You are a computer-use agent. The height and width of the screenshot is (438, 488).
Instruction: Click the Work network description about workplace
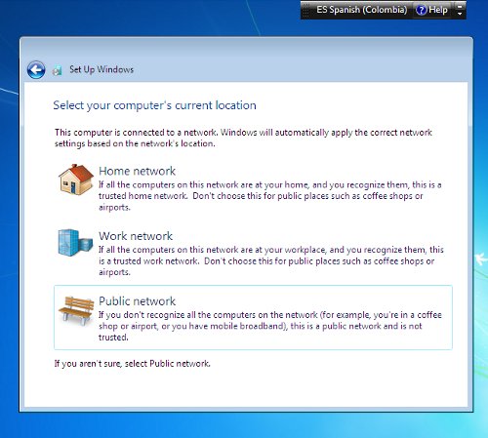[271, 261]
